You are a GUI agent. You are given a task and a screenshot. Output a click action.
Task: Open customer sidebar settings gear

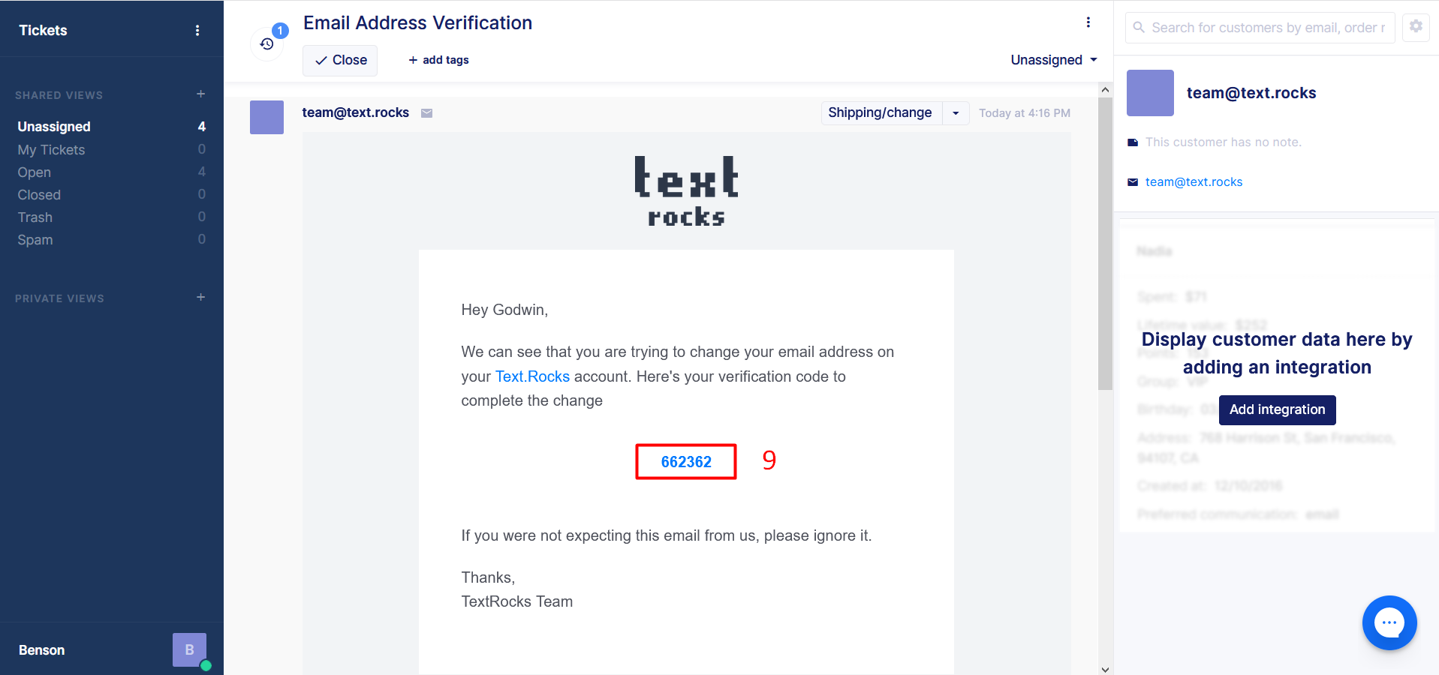click(x=1416, y=27)
